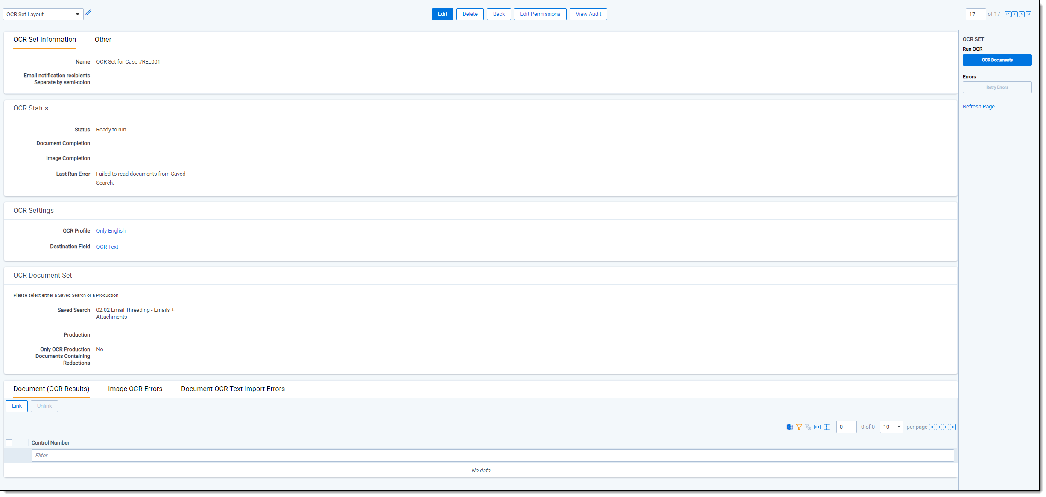Click the Control Number filter field
This screenshot has height=497, width=1046.
(x=492, y=456)
